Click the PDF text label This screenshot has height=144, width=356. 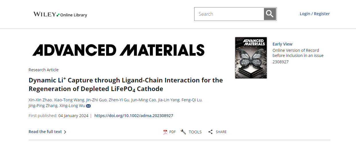click(172, 132)
